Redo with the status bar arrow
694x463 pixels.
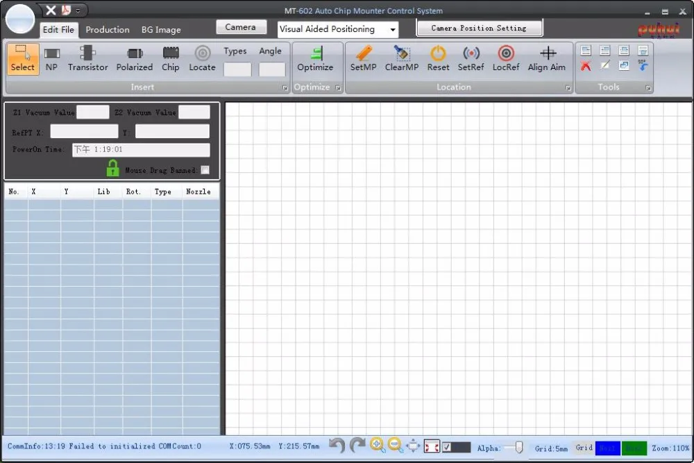pyautogui.click(x=357, y=445)
